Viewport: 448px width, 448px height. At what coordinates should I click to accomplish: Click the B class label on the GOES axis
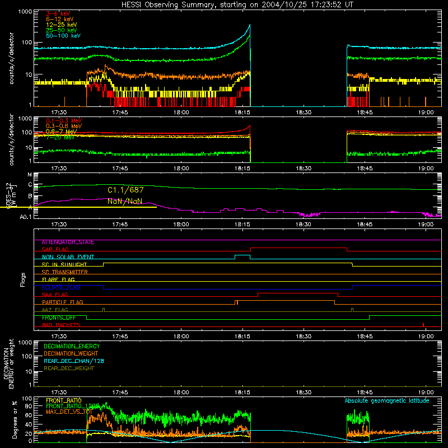pos(30,197)
